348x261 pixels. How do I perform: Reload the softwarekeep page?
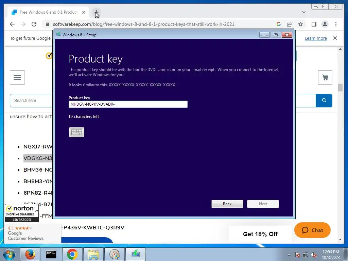click(34, 24)
